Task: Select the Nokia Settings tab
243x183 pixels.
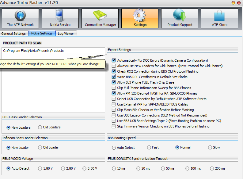Action: click(x=42, y=33)
